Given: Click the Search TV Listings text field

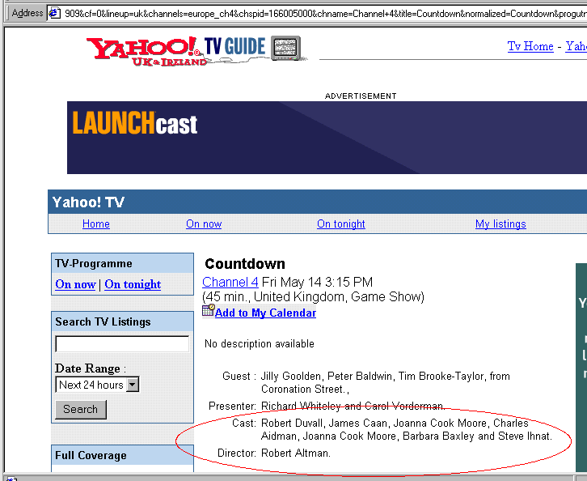Looking at the screenshot, I should (122, 344).
